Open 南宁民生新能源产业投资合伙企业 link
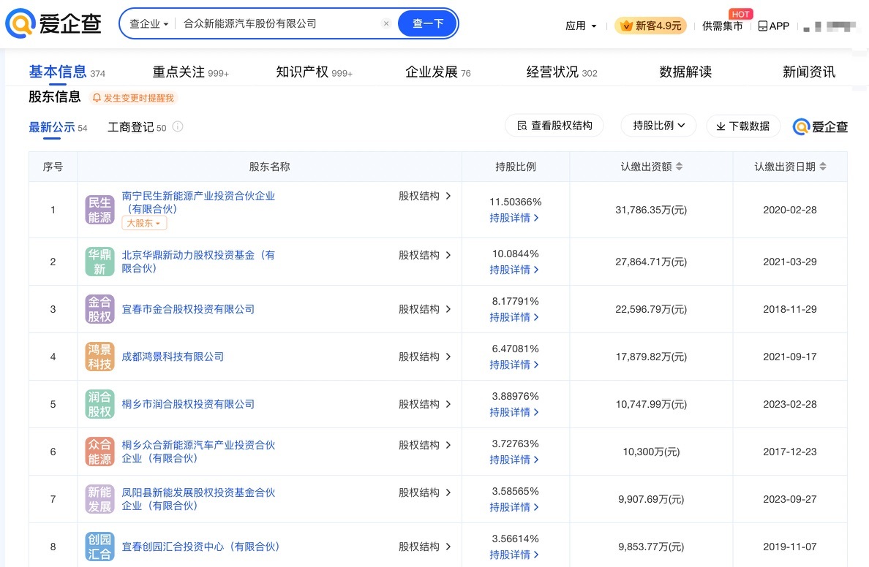869x567 pixels. click(197, 202)
